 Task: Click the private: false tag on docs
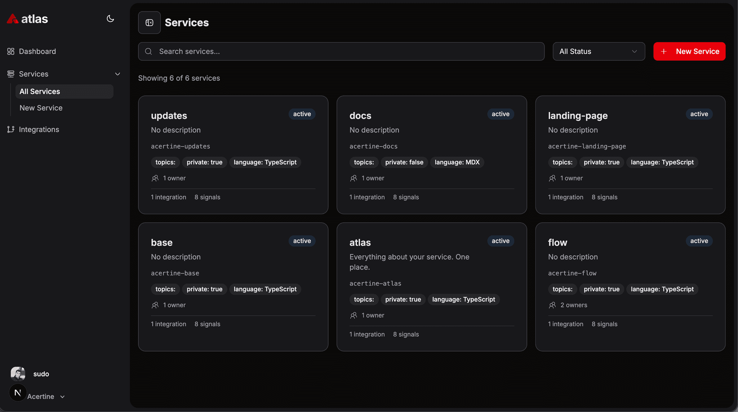[x=404, y=162]
